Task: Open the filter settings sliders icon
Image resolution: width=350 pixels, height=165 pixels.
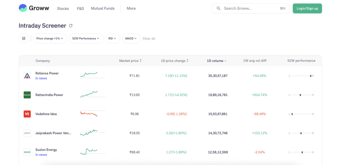Action: tap(24, 38)
